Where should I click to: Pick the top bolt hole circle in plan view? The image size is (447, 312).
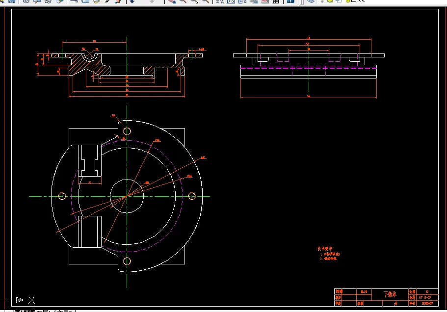(127, 131)
